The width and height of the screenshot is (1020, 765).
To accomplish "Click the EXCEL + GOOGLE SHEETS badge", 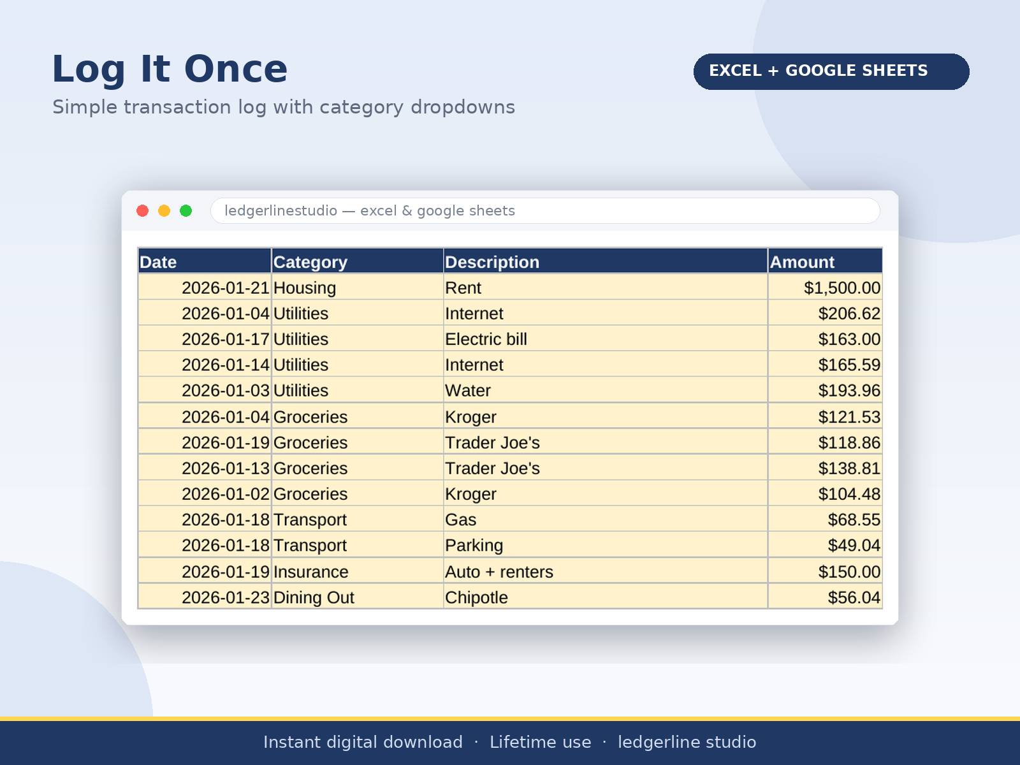I will 831,71.
